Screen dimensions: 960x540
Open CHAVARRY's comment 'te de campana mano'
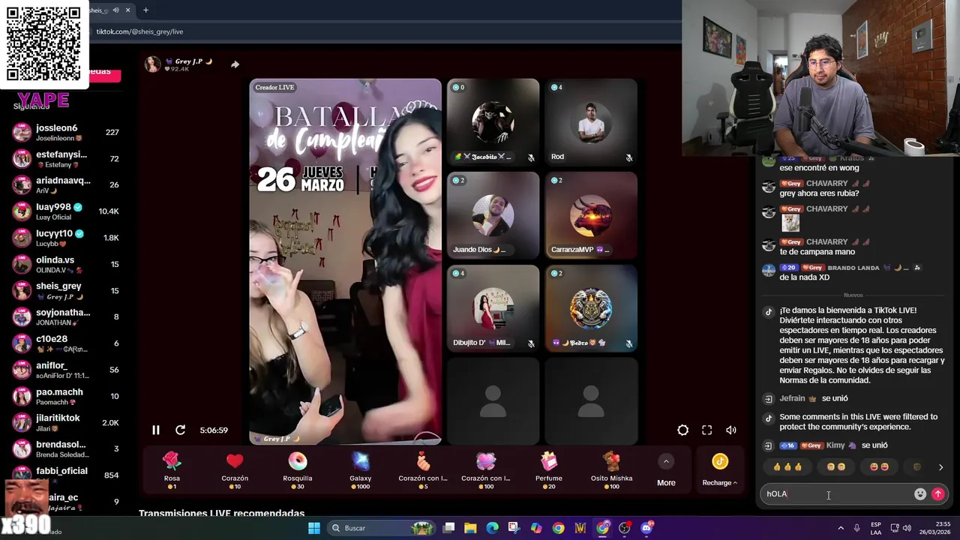tap(817, 252)
